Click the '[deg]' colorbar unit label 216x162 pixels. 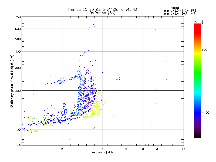198,22
